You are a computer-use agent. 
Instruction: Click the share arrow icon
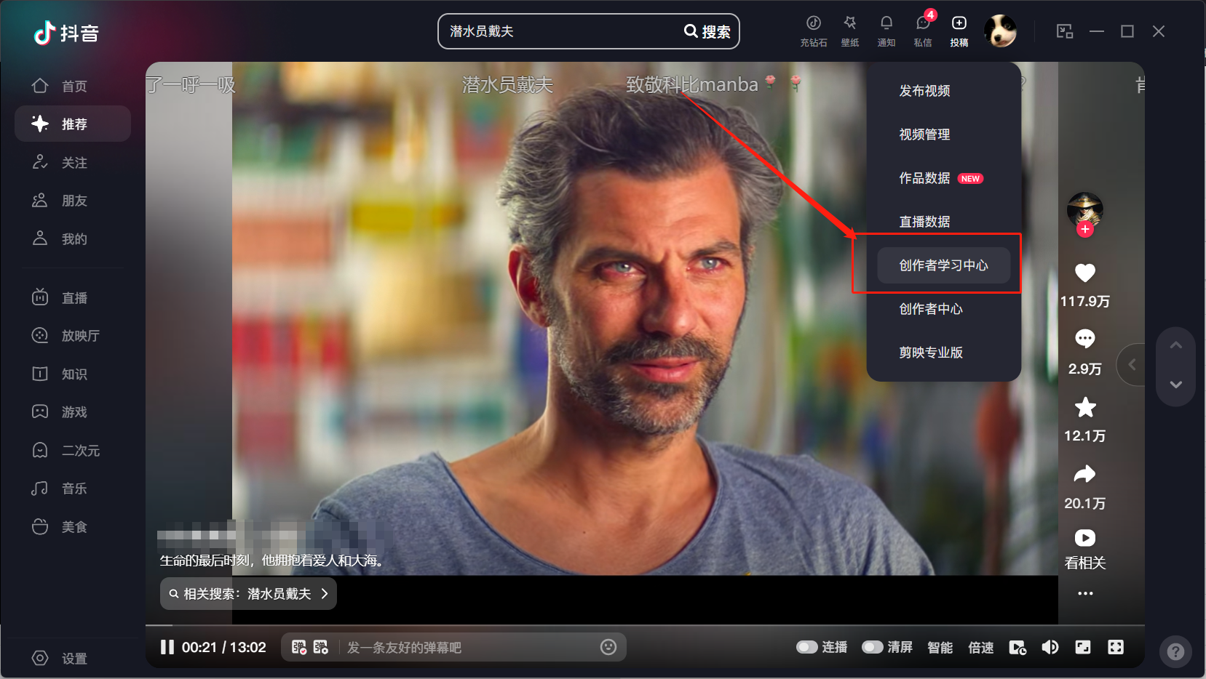pos(1084,475)
